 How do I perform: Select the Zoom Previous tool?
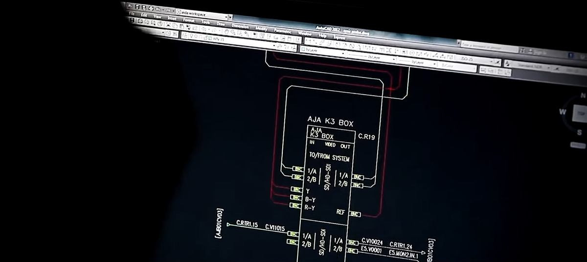[247, 34]
